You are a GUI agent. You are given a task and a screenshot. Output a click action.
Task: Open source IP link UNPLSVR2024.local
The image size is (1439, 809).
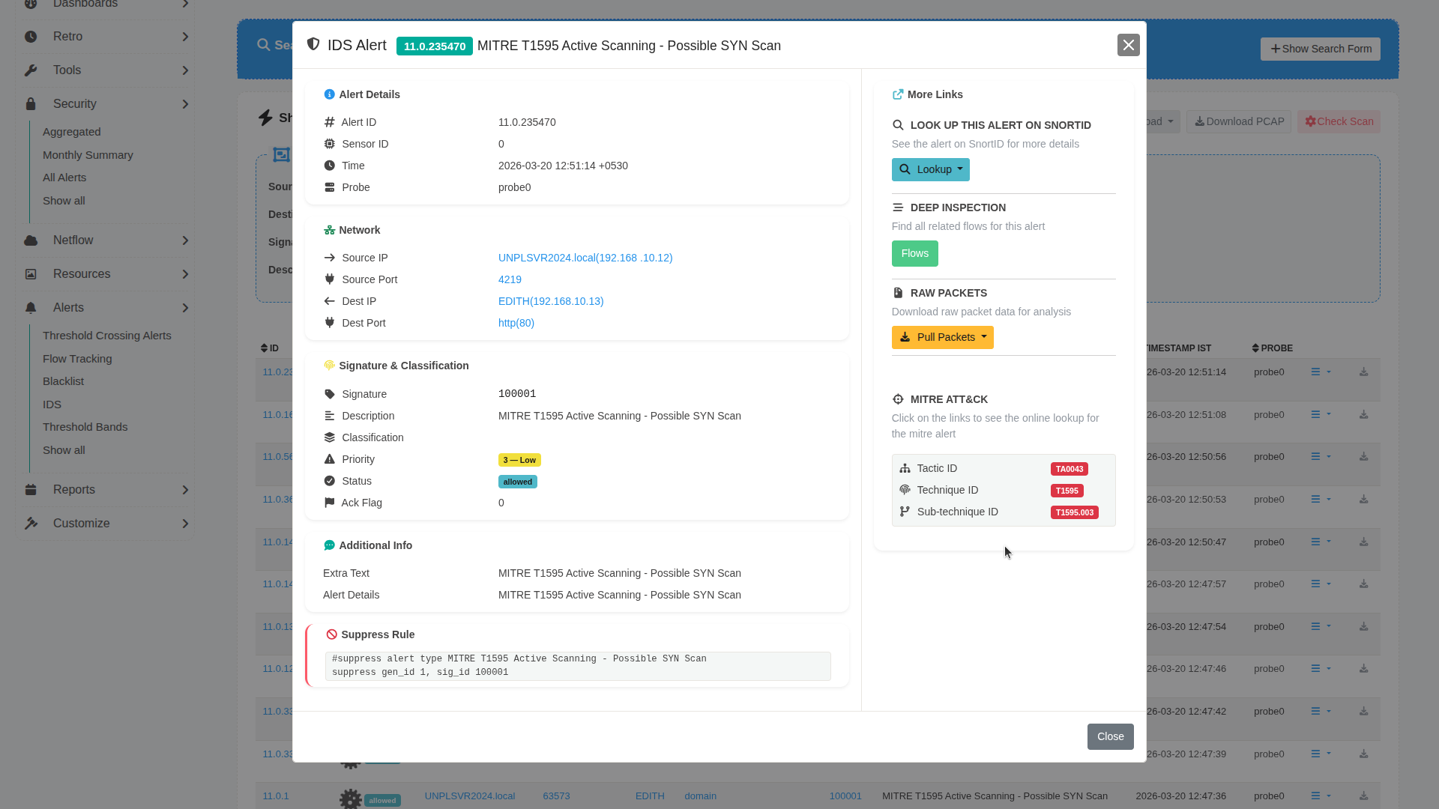coord(585,258)
